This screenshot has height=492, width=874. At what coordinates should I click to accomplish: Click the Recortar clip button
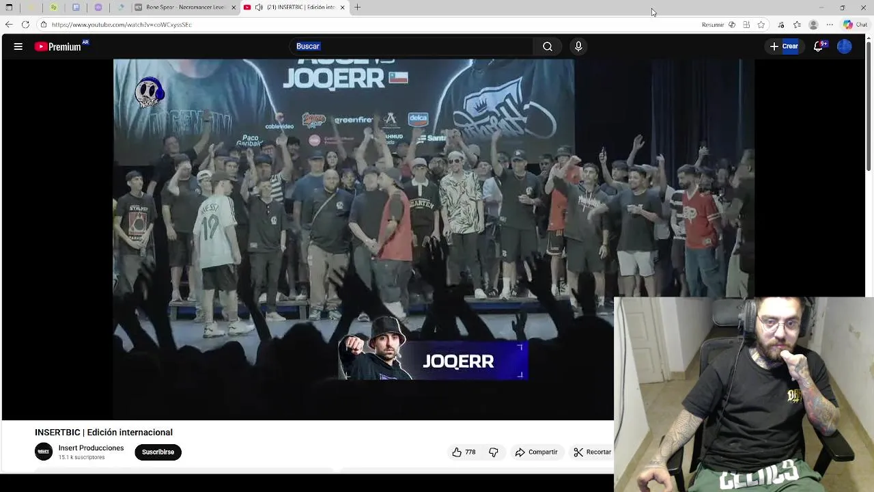pyautogui.click(x=593, y=452)
